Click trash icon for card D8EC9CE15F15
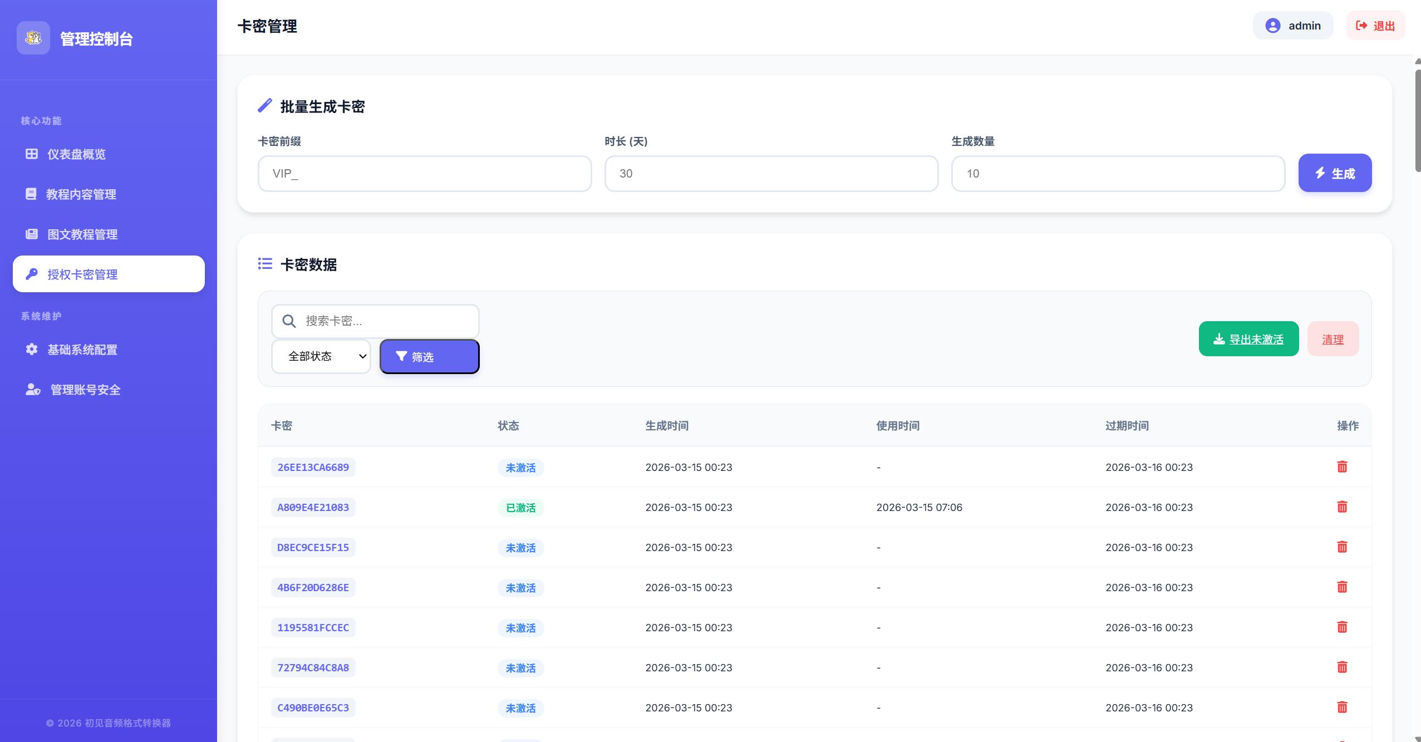Screen dimensions: 1421x742 tap(1342, 547)
